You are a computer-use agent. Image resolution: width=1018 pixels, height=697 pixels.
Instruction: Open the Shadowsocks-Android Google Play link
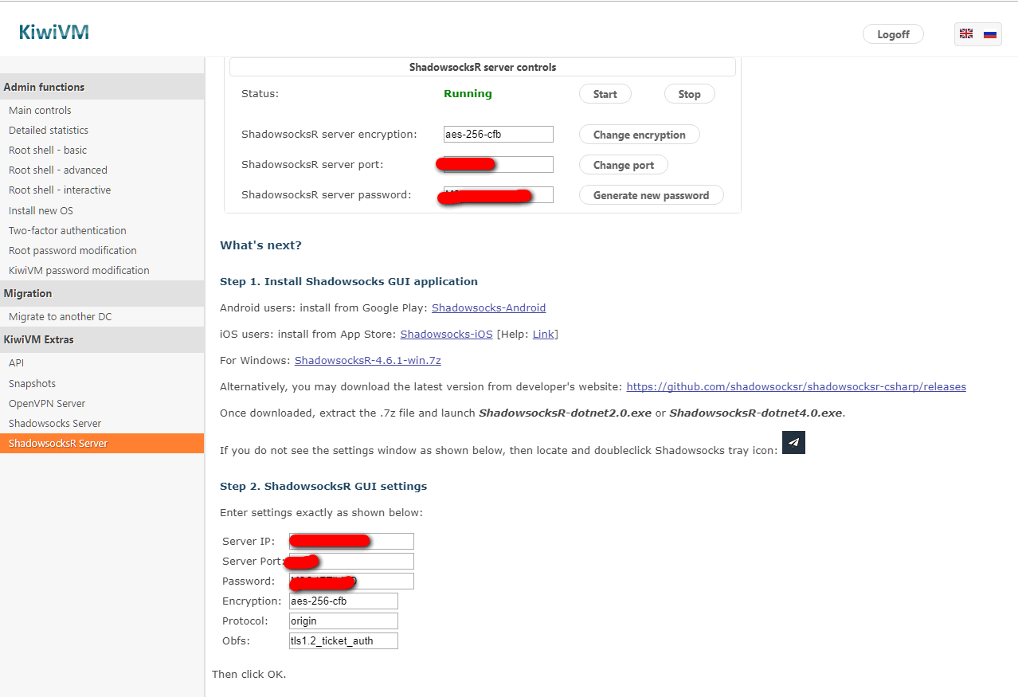[488, 308]
